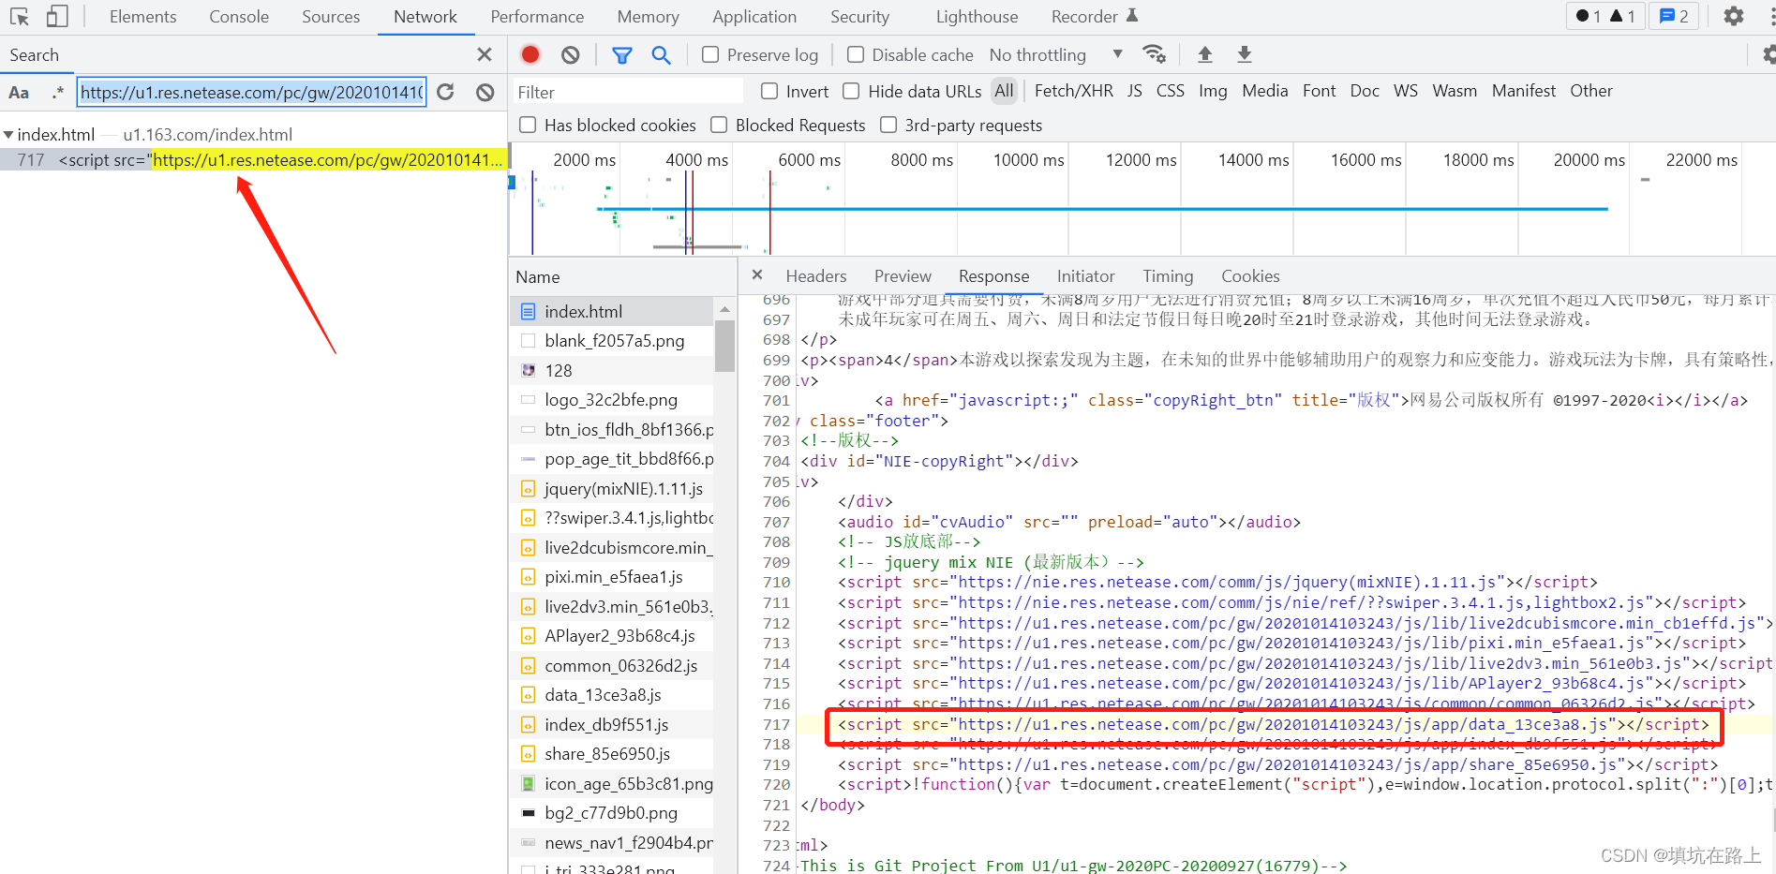Filter requests by JS type

pos(1134,91)
